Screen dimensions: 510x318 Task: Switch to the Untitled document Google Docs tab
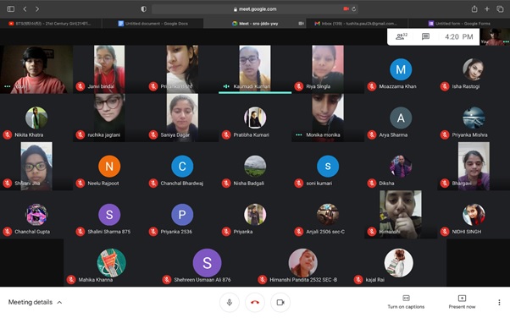tap(152, 24)
